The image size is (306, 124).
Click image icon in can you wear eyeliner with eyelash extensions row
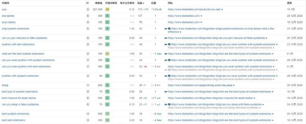[169, 60]
